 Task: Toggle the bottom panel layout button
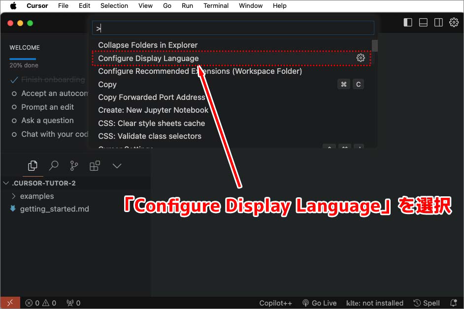tap(423, 23)
